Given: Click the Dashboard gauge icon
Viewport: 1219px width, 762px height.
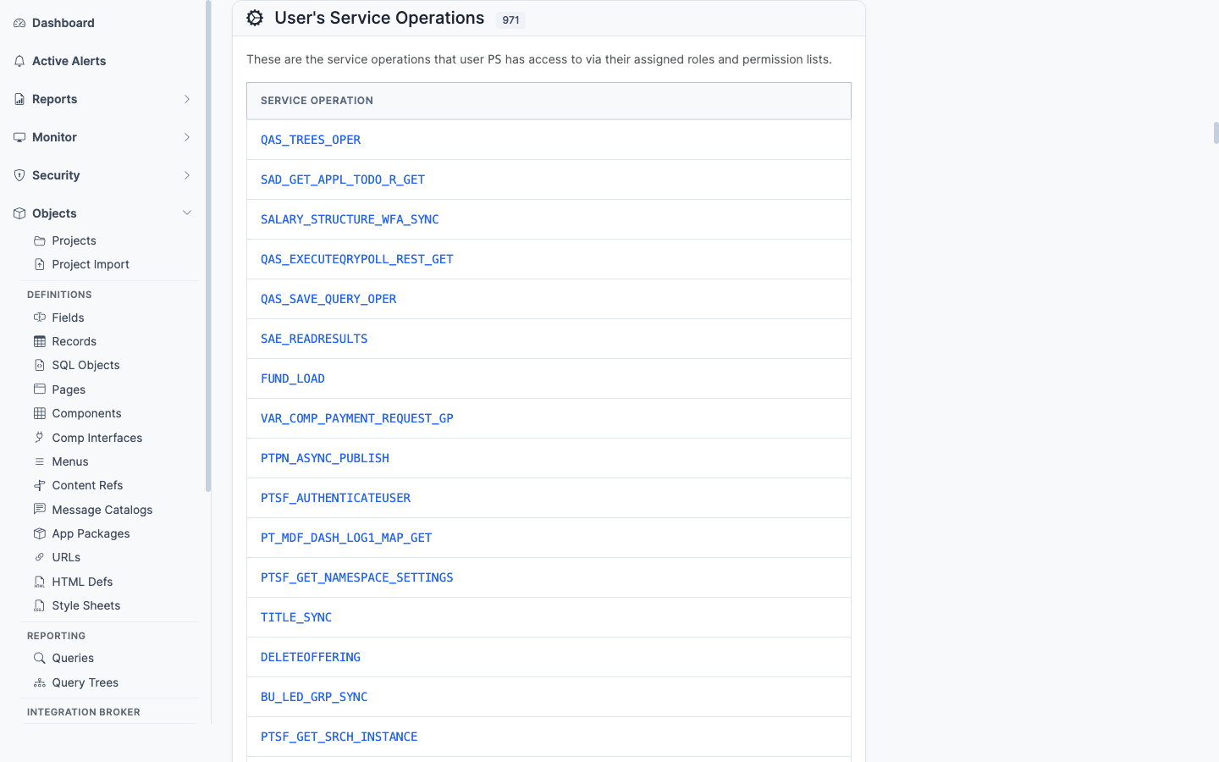Looking at the screenshot, I should pyautogui.click(x=19, y=23).
